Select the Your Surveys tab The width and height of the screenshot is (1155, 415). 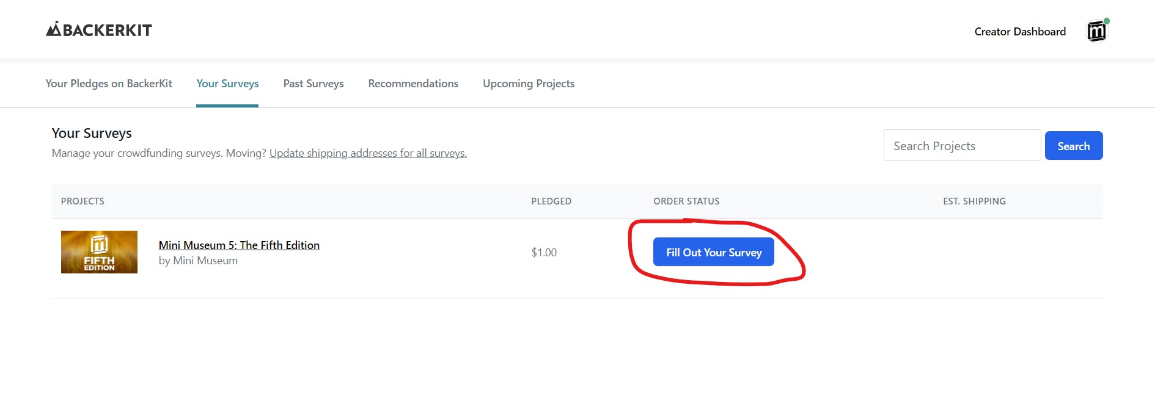227,84
